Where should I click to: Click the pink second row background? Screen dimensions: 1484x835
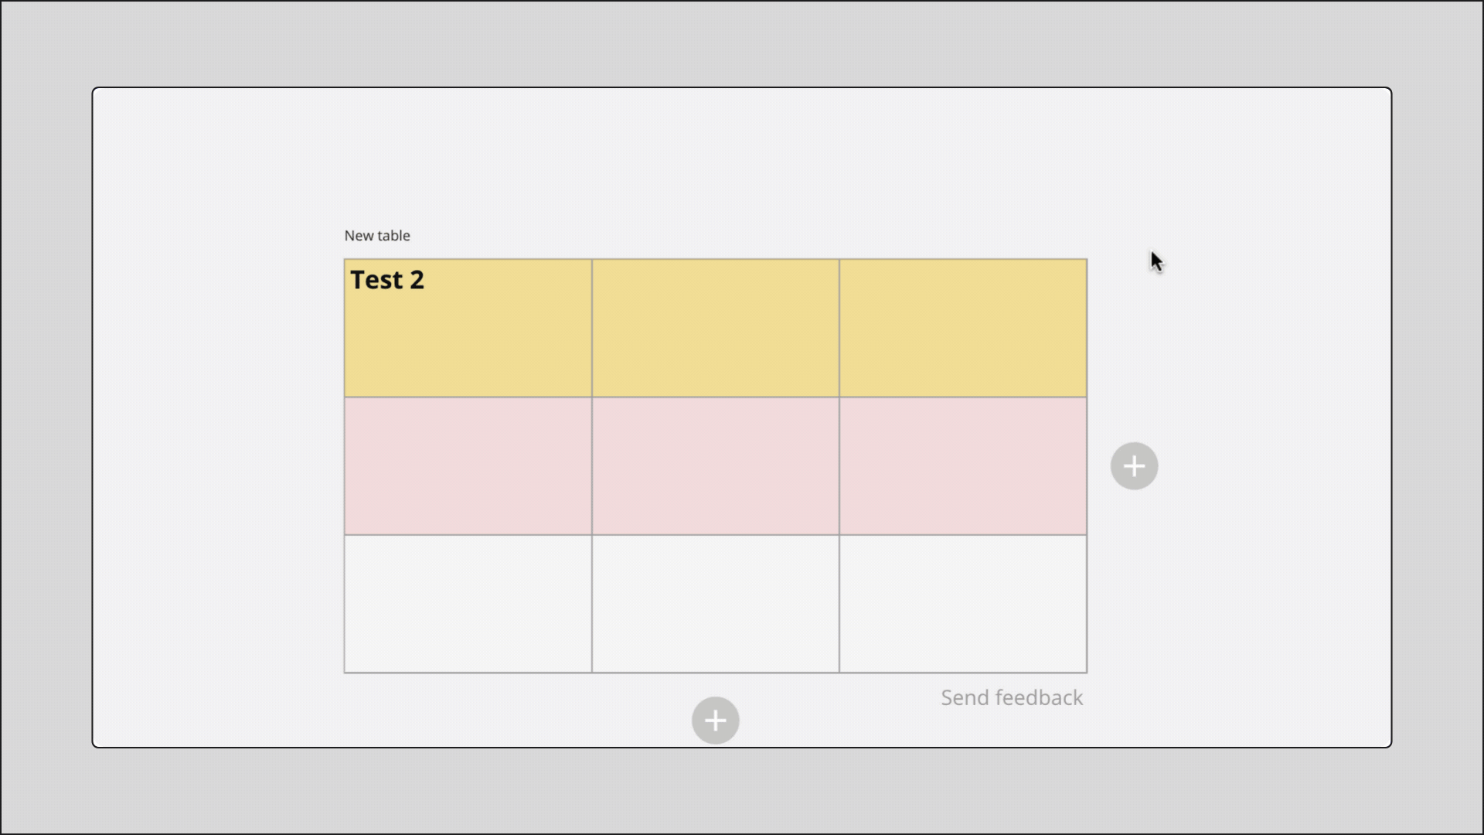[714, 495]
